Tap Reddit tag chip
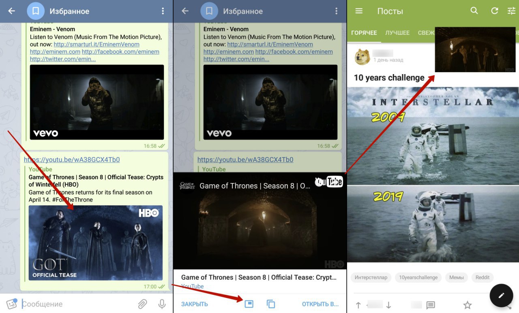The height and width of the screenshot is (313, 519). [483, 277]
